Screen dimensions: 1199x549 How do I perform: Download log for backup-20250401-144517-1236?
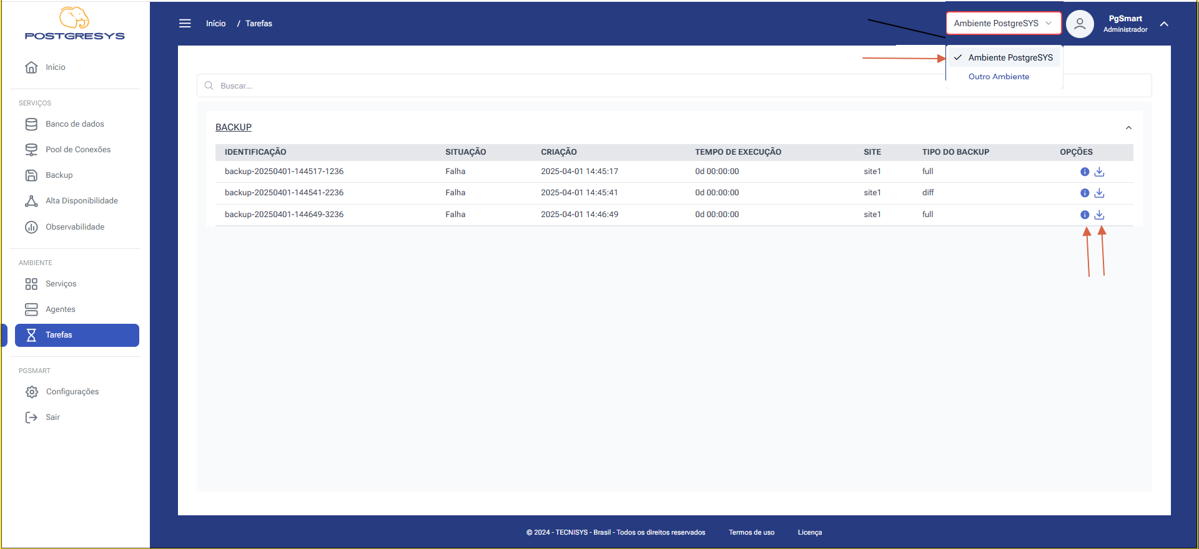pyautogui.click(x=1100, y=172)
